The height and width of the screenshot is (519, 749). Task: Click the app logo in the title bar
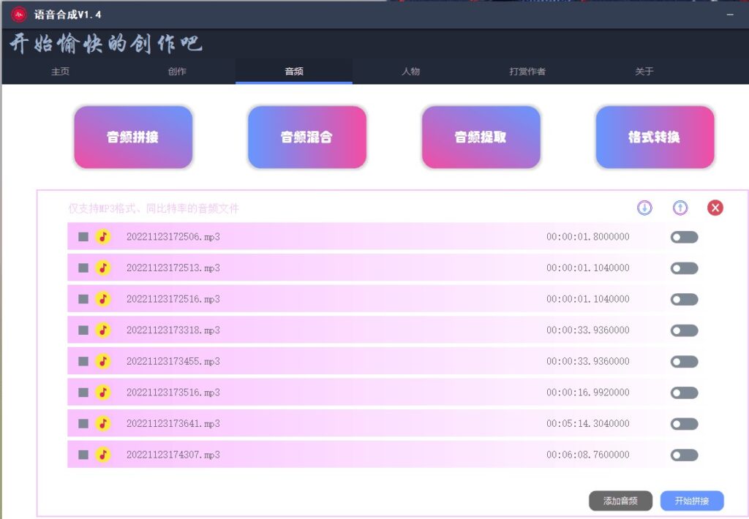tap(19, 13)
